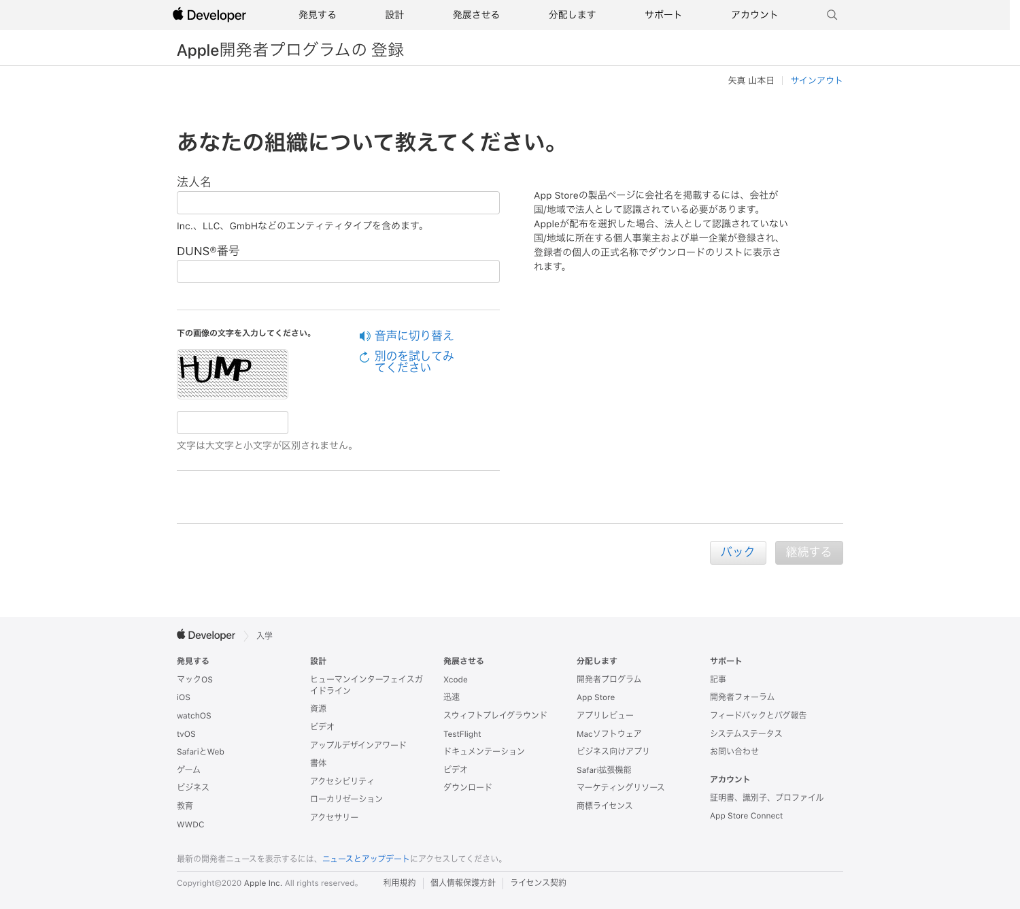Click 別のを試してみてください link
Viewport: 1020px width, 909px height.
(414, 361)
